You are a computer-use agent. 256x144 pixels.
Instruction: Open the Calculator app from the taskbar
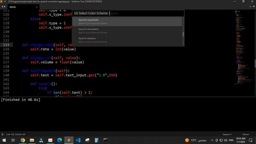pyautogui.click(x=96, y=140)
